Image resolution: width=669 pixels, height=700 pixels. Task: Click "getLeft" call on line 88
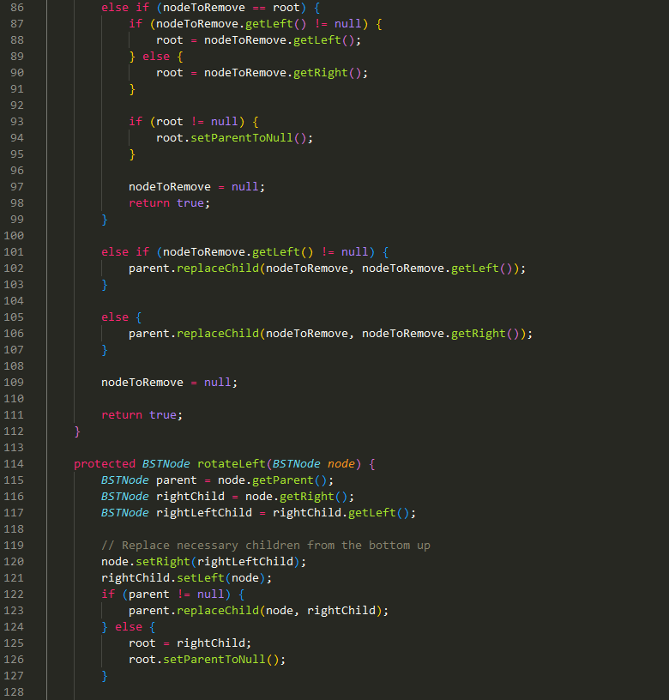[x=316, y=40]
